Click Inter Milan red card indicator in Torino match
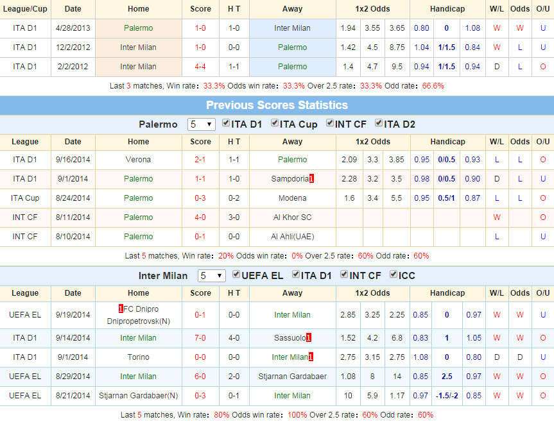The height and width of the screenshot is (424, 554). click(x=311, y=357)
